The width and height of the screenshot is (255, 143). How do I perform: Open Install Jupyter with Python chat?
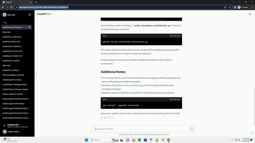[13, 104]
